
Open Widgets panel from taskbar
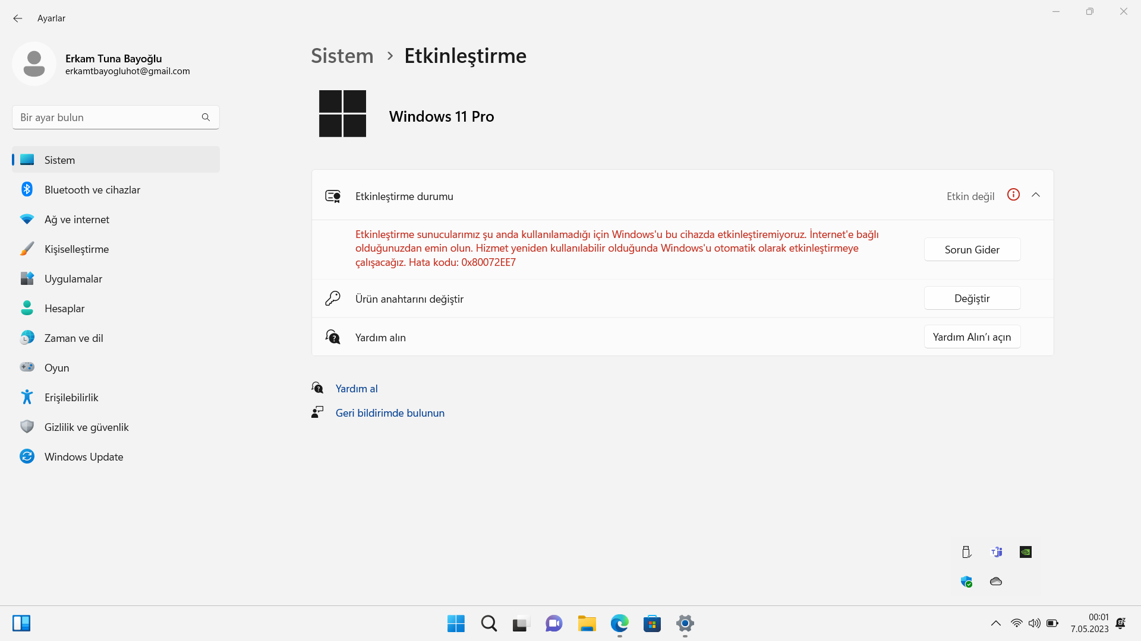[21, 623]
